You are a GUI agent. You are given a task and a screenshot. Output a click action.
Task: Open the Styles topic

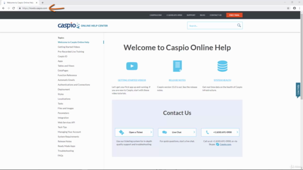coord(61,94)
